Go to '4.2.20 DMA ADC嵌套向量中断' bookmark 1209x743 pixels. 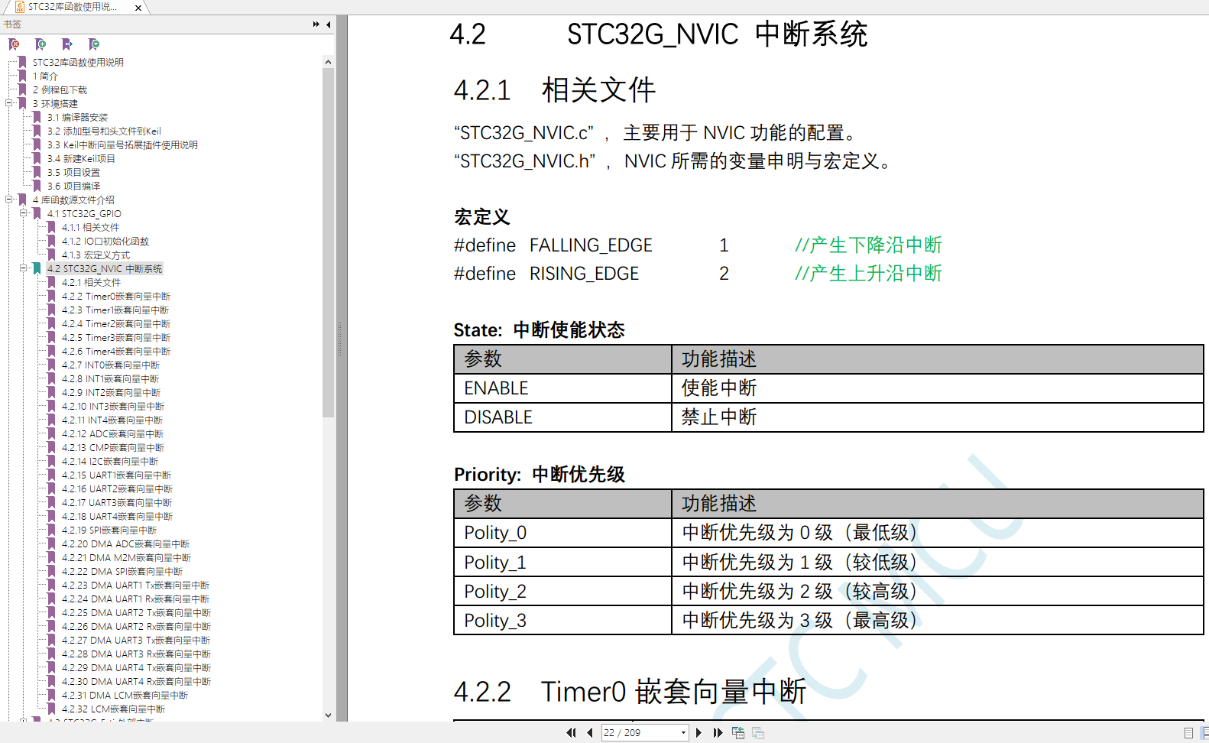pyautogui.click(x=125, y=543)
